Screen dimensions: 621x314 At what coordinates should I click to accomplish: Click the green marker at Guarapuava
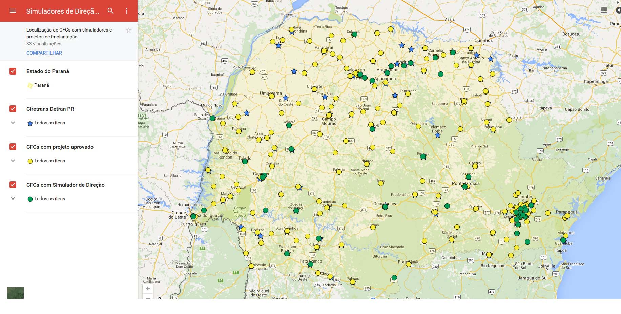pos(385,207)
